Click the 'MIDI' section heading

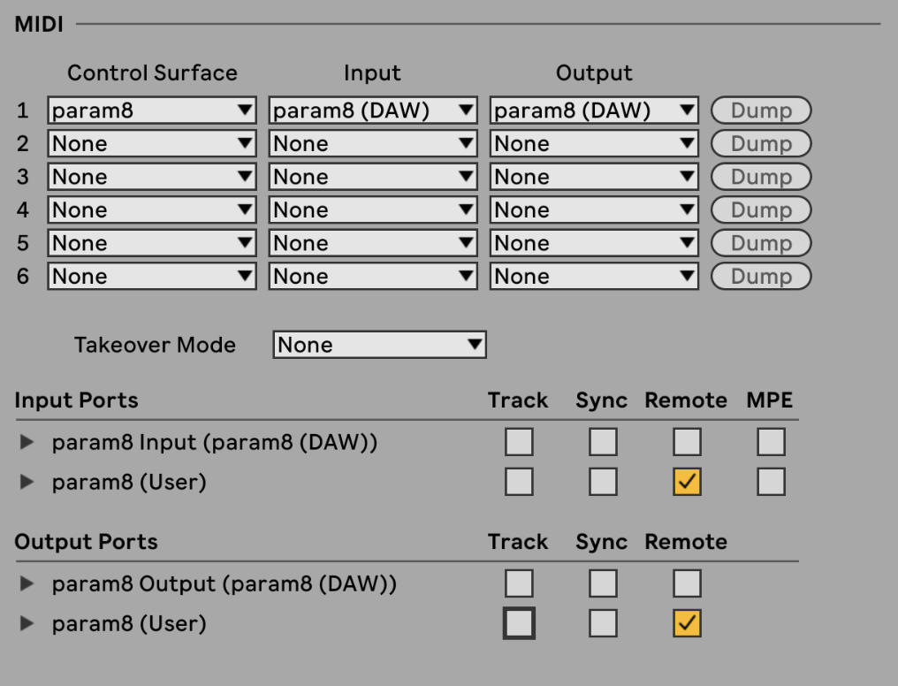tap(39, 24)
